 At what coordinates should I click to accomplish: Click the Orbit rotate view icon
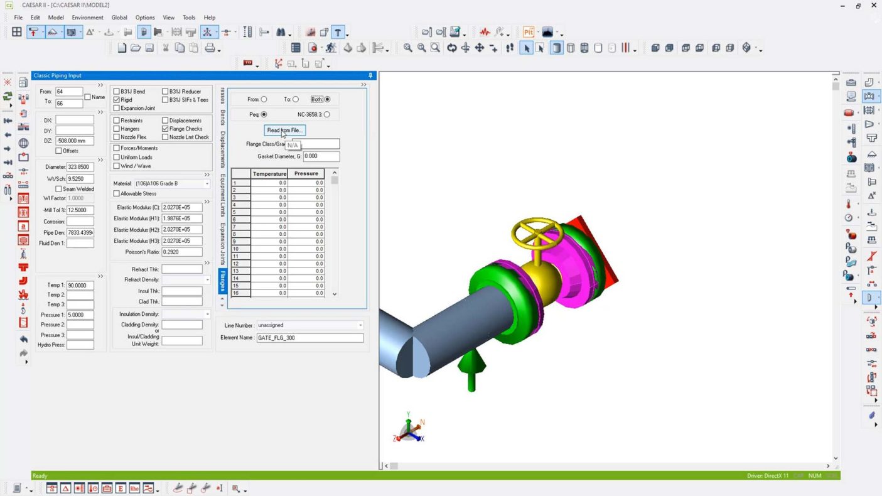tap(451, 48)
